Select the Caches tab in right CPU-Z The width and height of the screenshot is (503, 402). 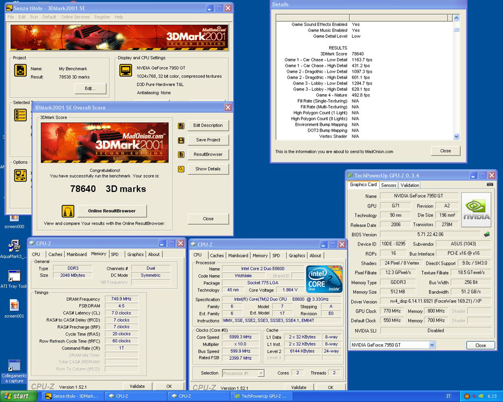(x=217, y=256)
